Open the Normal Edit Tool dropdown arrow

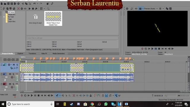click(x=60, y=96)
